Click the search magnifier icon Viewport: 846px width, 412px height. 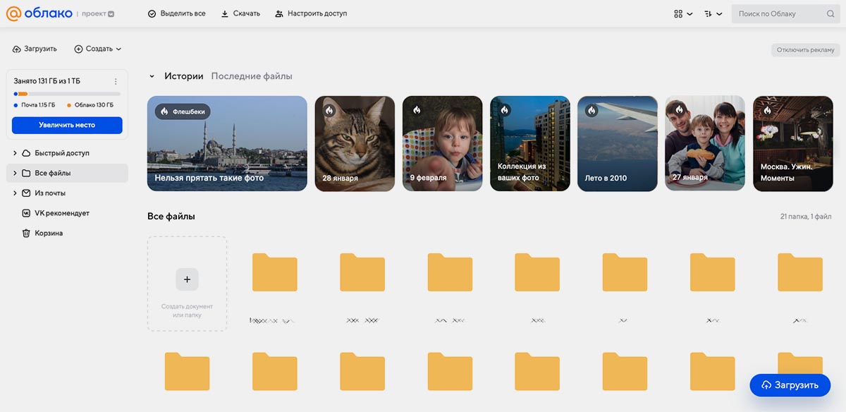[x=830, y=14]
